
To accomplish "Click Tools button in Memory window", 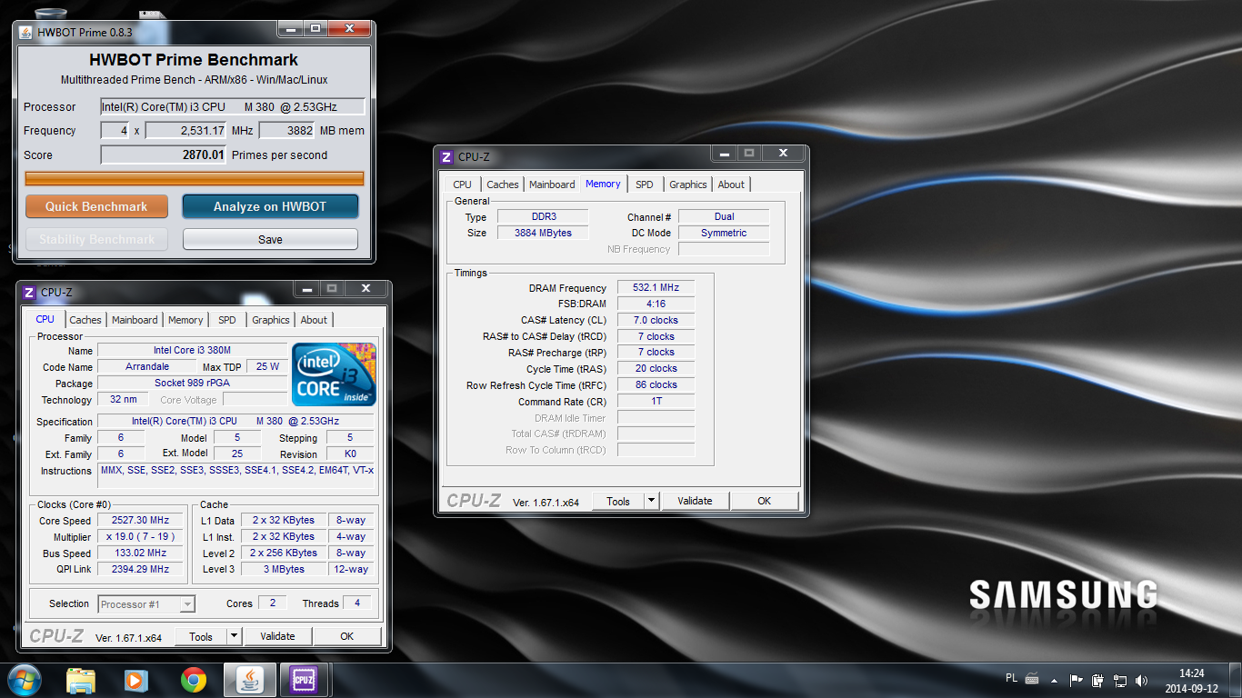I will click(618, 501).
